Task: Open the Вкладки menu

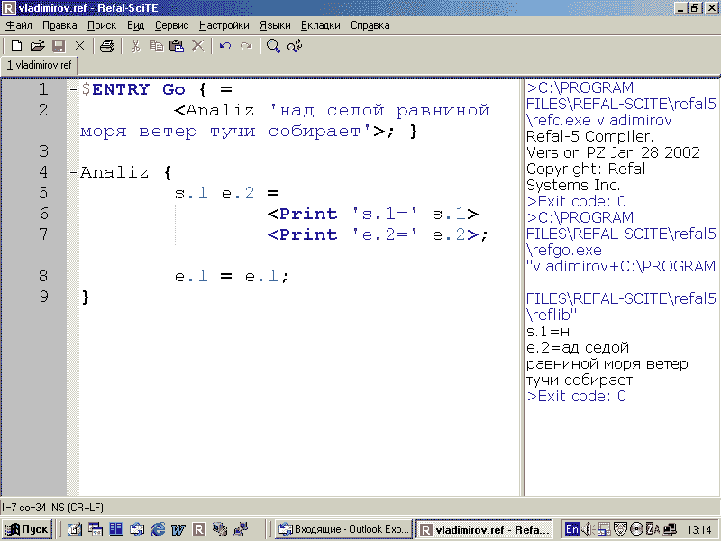Action: 321,25
